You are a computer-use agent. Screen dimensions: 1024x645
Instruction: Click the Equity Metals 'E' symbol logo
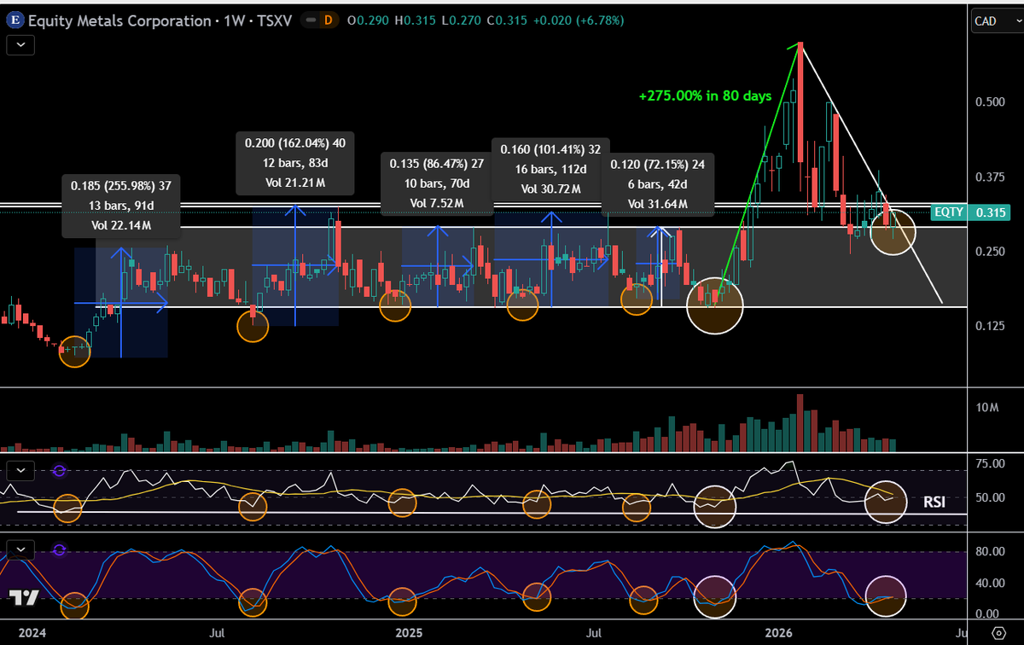click(15, 20)
